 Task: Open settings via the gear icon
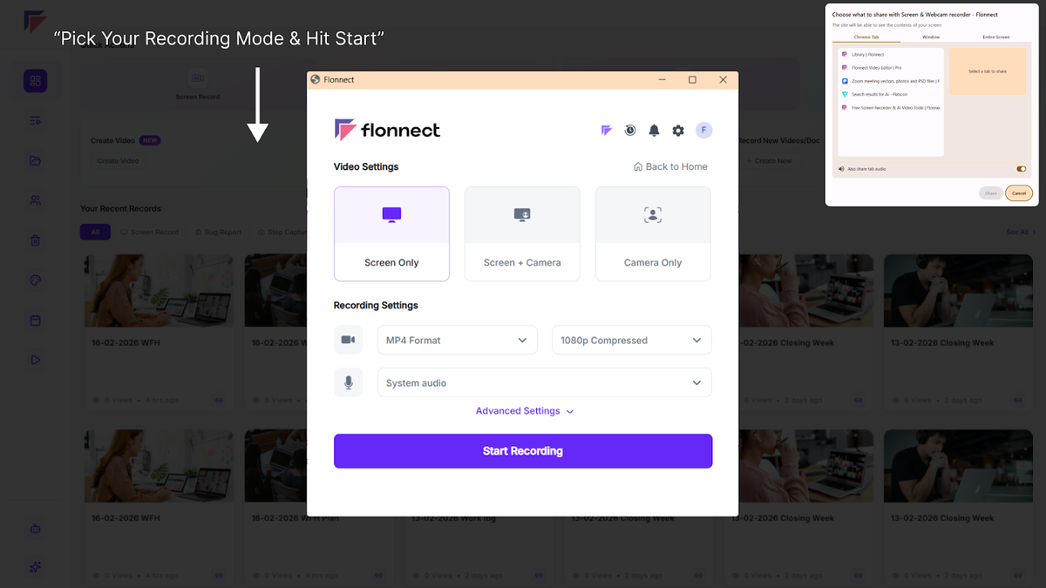click(x=678, y=131)
